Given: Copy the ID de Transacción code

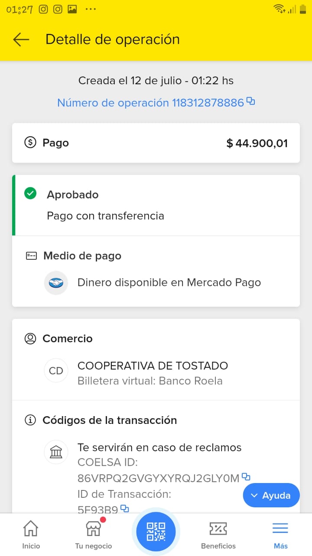Looking at the screenshot, I should (125, 508).
